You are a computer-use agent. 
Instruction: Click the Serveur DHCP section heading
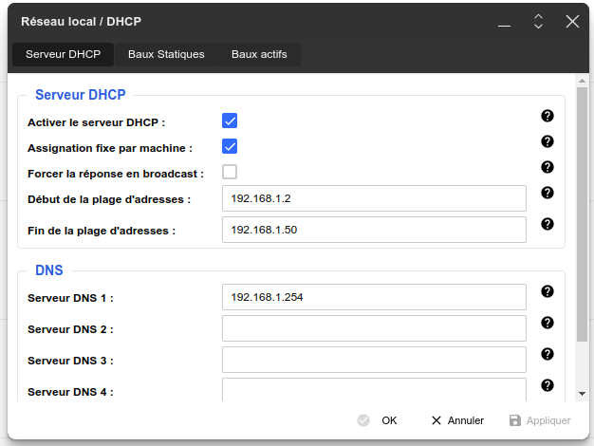click(81, 95)
